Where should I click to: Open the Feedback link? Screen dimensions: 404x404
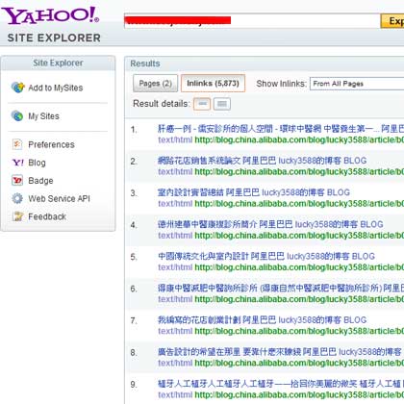coord(47,216)
